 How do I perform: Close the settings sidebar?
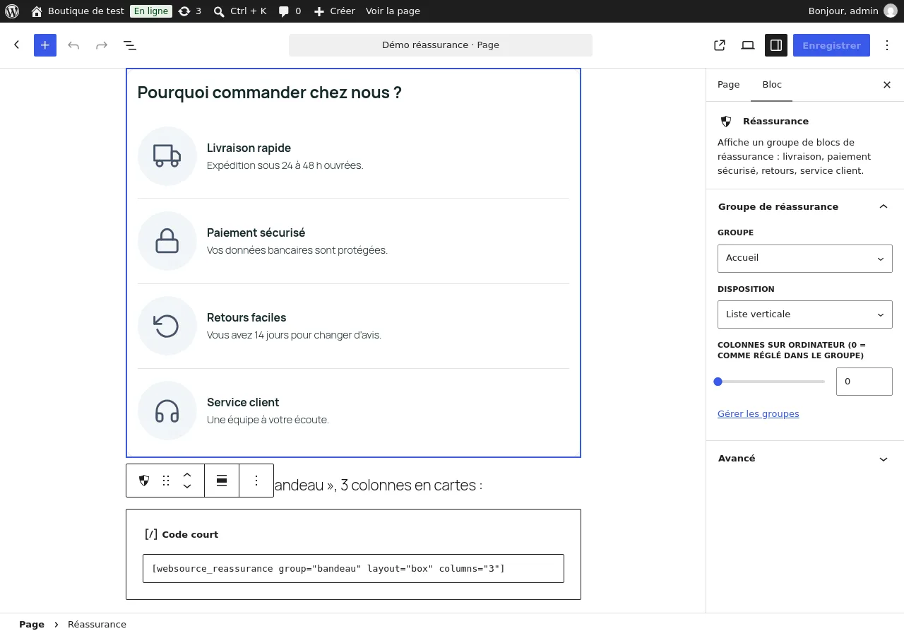coord(887,85)
